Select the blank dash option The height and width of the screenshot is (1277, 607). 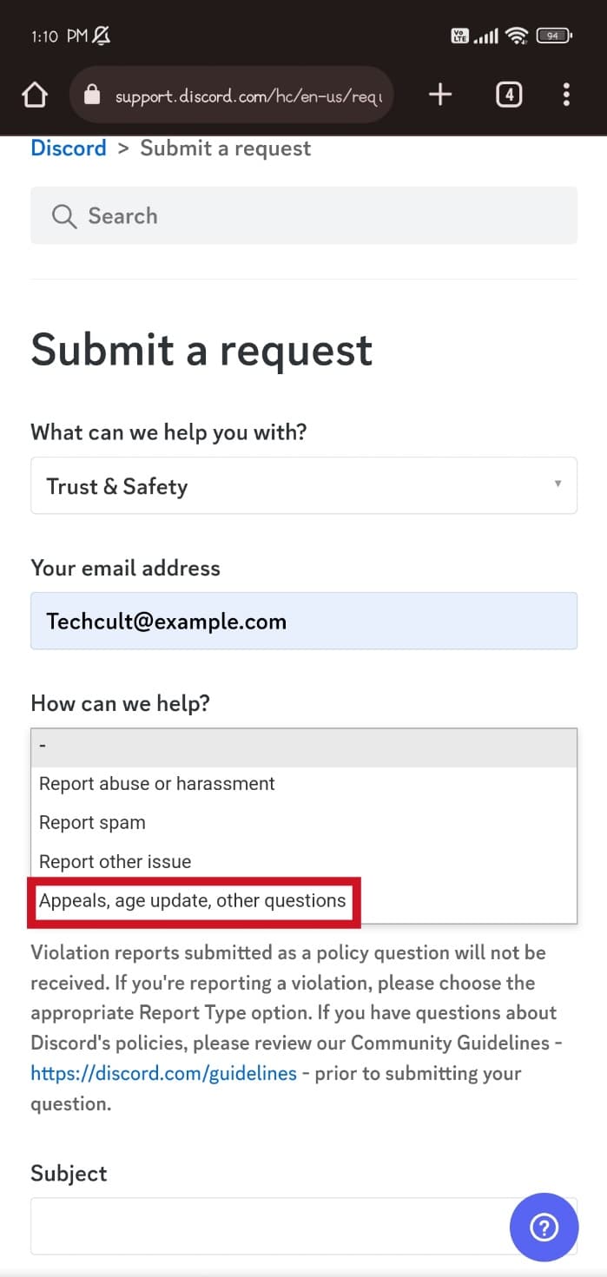pyautogui.click(x=304, y=747)
